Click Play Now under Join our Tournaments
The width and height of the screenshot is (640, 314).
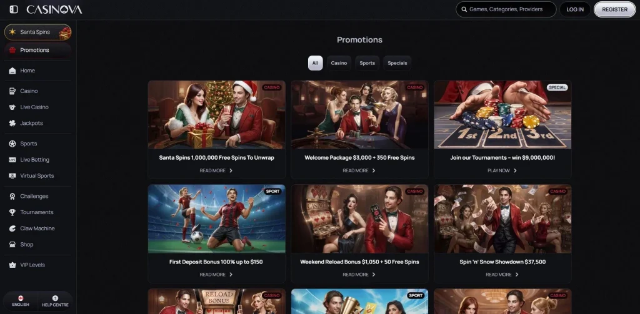pos(502,170)
